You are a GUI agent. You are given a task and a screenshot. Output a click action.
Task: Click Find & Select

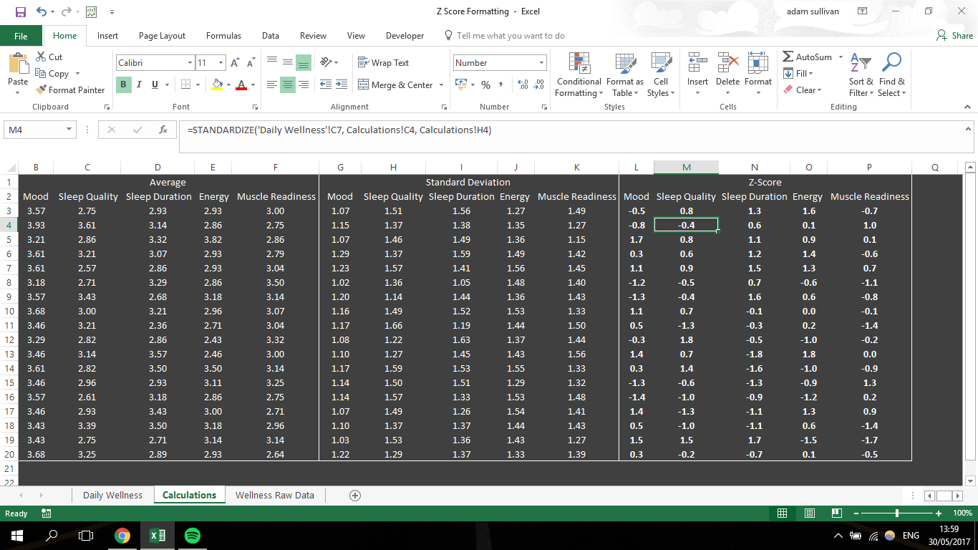click(x=891, y=75)
